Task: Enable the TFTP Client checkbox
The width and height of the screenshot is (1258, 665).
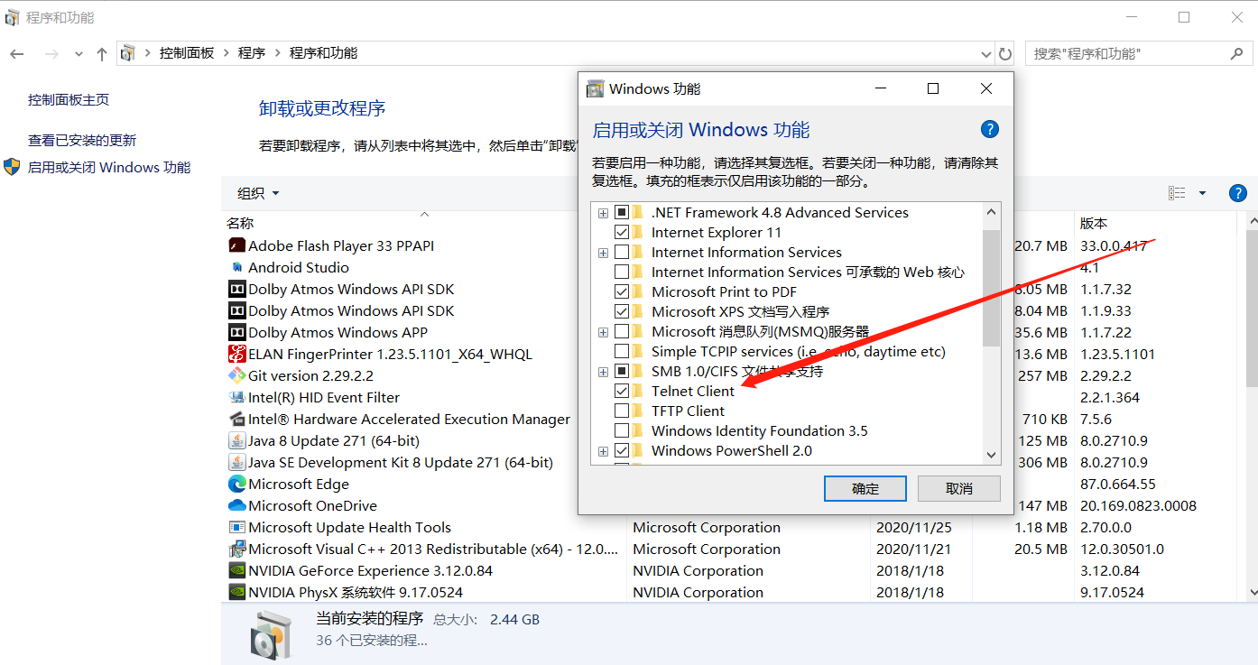Action: [622, 411]
